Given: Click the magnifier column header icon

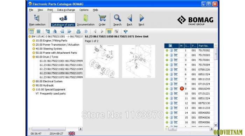Looking at the screenshot, I should click(170, 46).
